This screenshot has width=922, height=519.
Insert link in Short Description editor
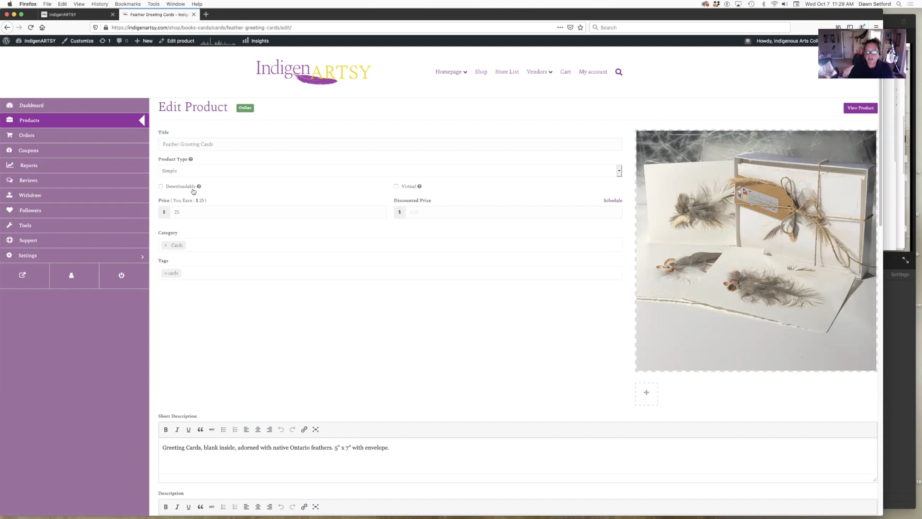click(304, 429)
